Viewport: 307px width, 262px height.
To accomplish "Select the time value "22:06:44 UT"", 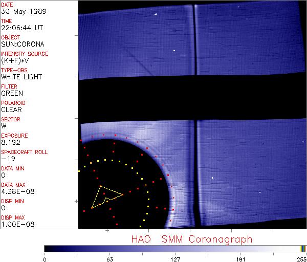I will [x=21, y=28].
